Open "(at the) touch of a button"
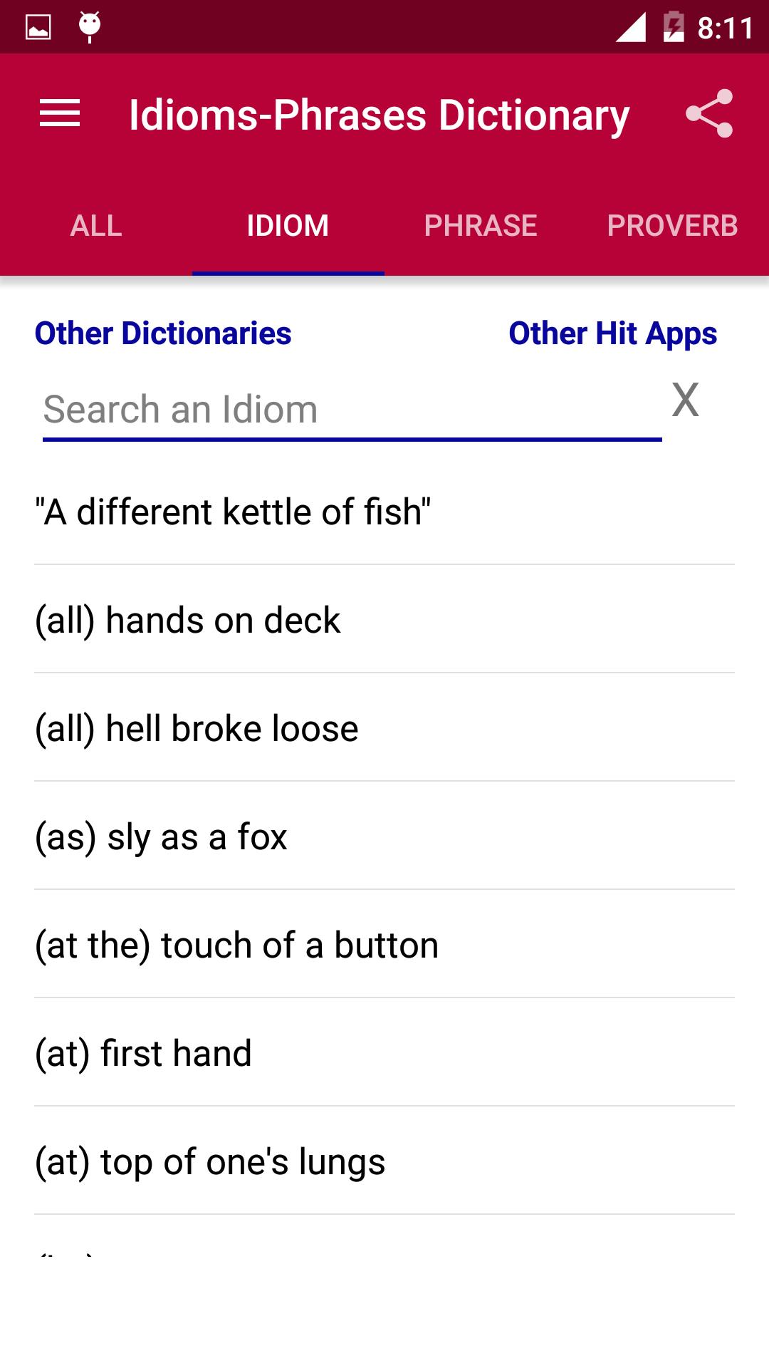This screenshot has height=1368, width=769. click(x=384, y=945)
